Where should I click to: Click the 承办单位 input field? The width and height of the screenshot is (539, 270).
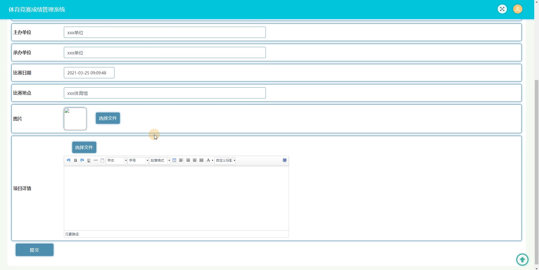[165, 52]
